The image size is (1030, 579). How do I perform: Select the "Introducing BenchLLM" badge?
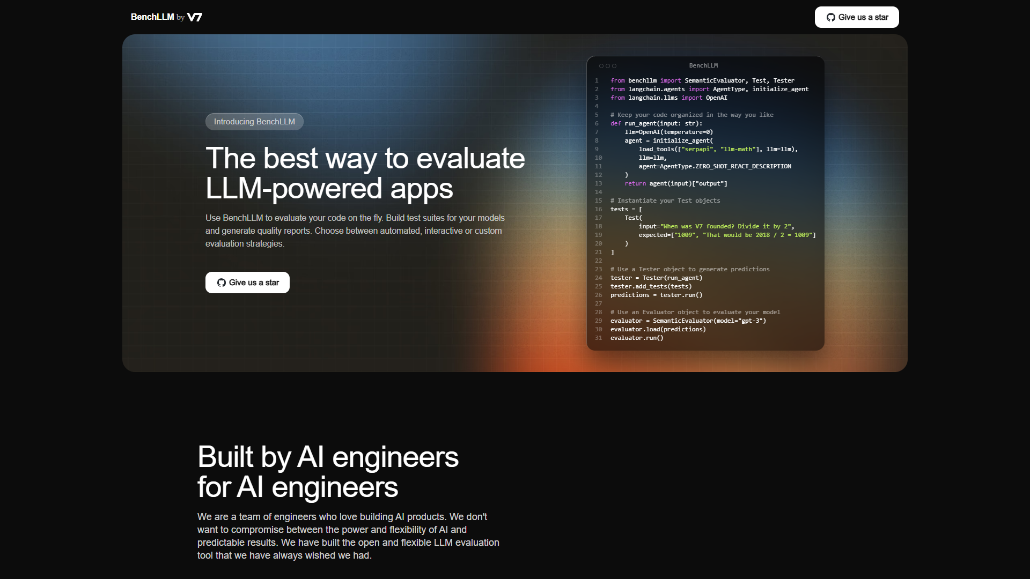click(x=254, y=122)
